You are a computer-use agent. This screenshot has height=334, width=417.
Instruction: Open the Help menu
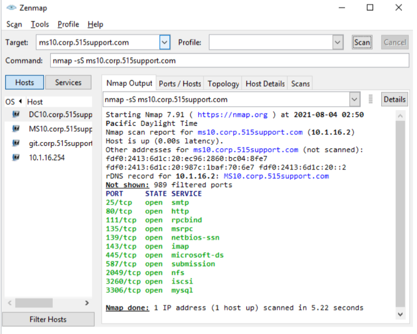[95, 24]
